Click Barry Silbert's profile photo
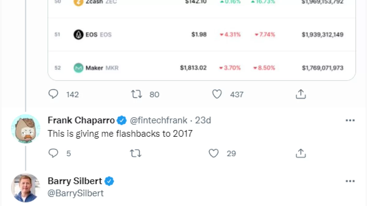Viewport: 367px width, 206px height. tap(26, 188)
